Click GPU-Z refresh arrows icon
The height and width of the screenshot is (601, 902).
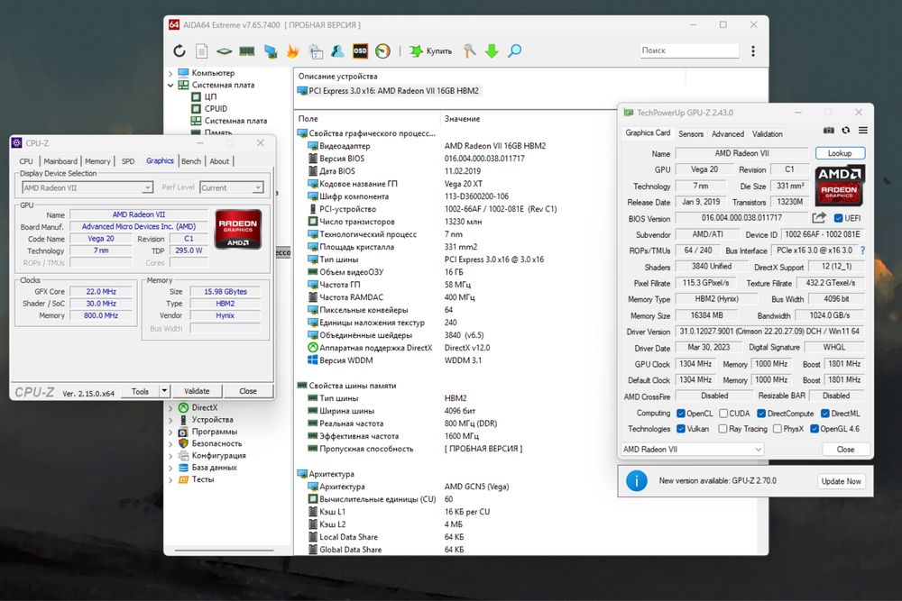(x=846, y=131)
